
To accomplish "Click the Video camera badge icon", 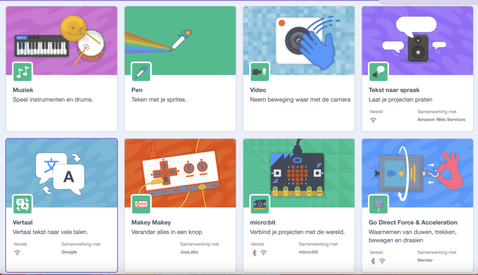I will click(x=260, y=72).
